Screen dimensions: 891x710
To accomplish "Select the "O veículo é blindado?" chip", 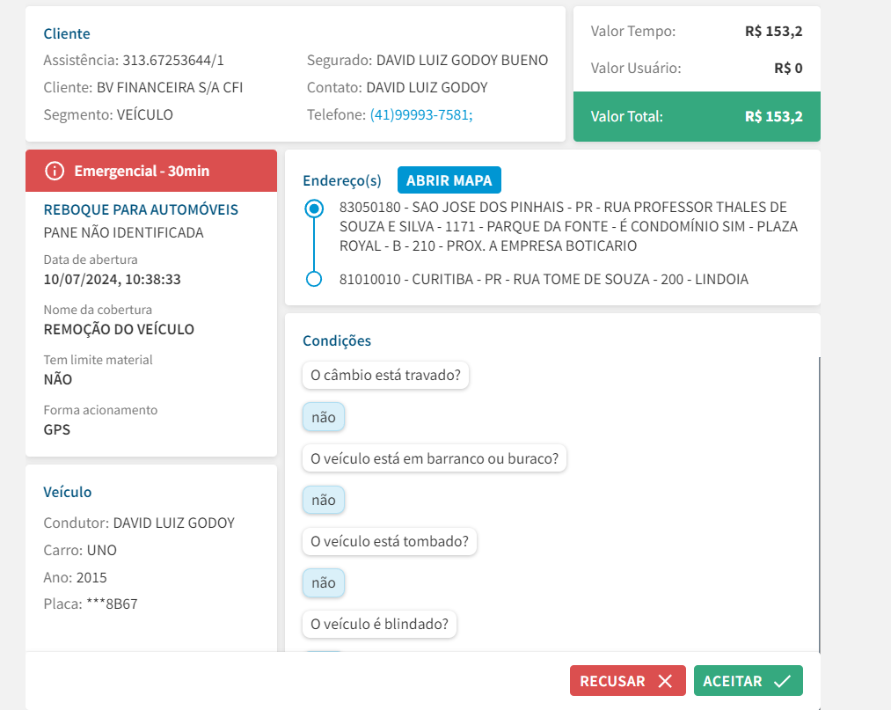I will point(380,624).
